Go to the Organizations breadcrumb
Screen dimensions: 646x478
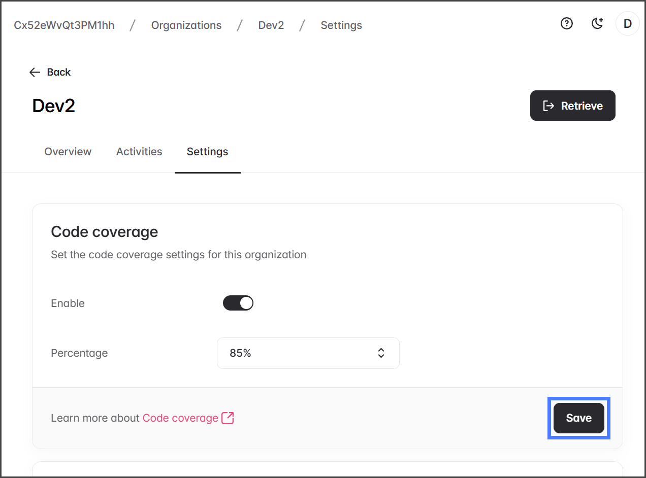point(186,25)
